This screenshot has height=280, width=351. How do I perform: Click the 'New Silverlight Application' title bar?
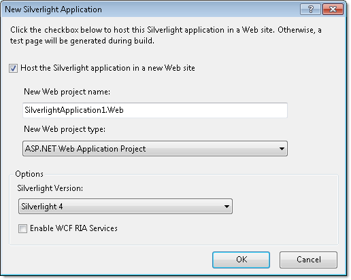point(54,10)
